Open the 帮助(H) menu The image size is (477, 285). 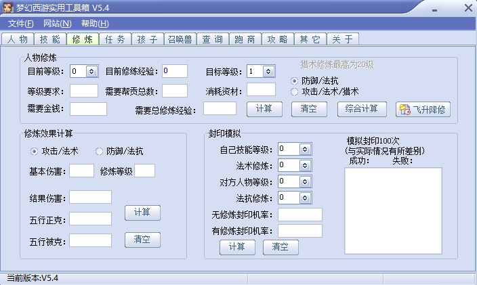click(95, 24)
